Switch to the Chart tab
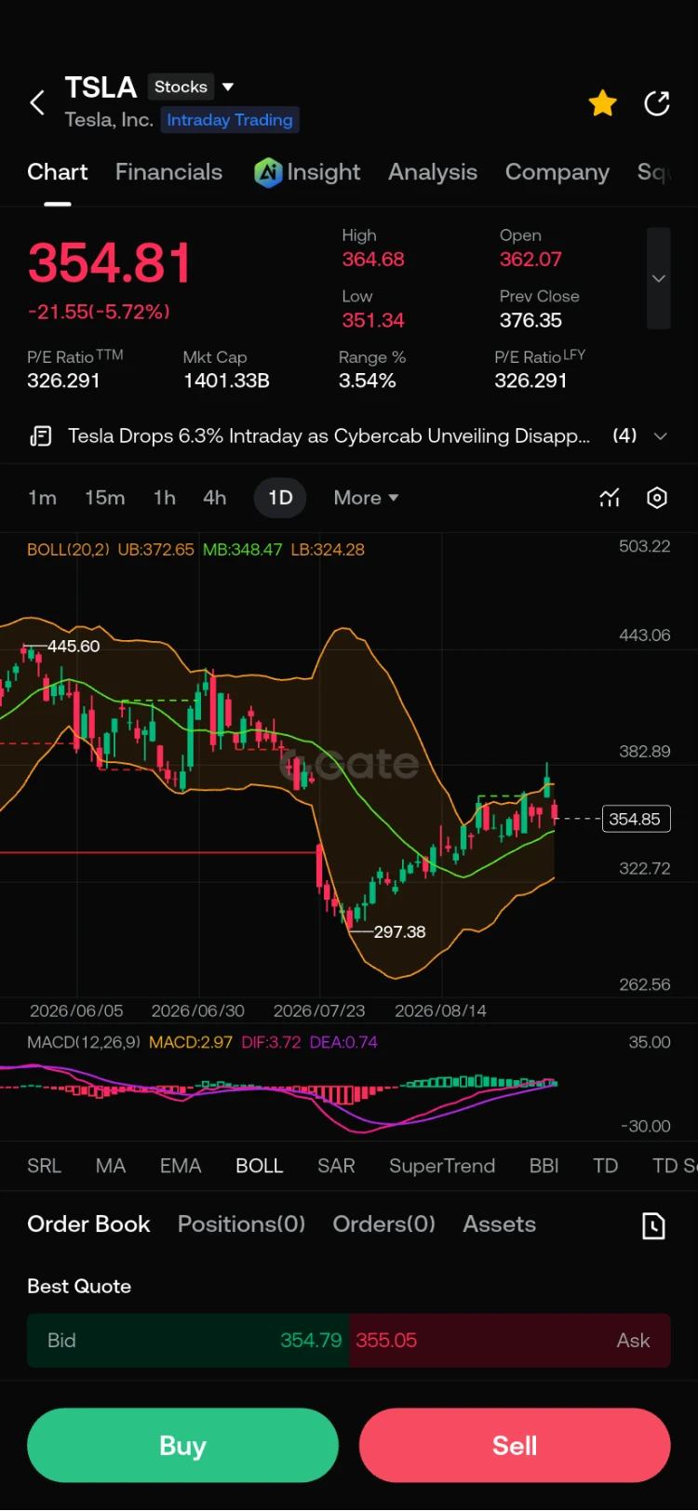698x1511 pixels. coord(58,172)
